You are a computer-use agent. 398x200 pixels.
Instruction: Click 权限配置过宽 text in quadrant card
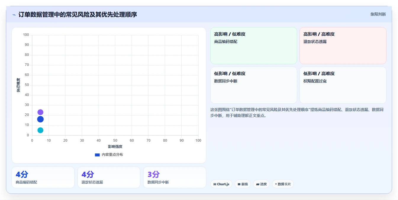click(x=315, y=81)
